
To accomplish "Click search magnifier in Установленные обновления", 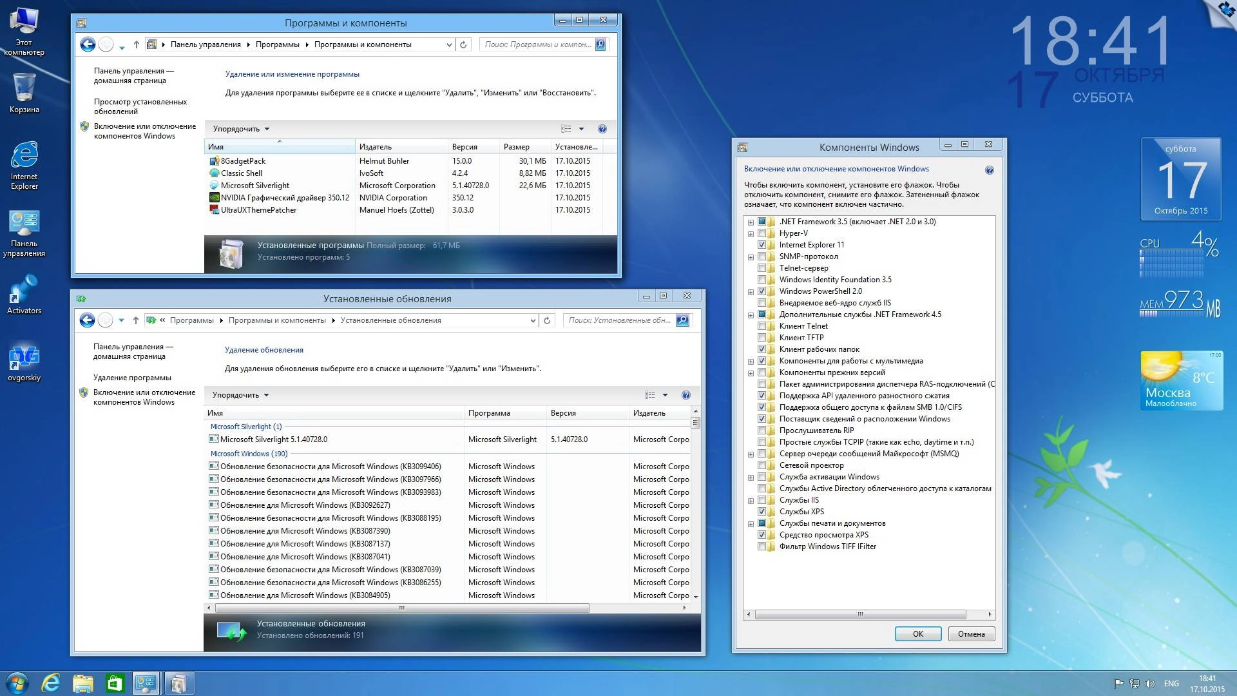I will 682,320.
